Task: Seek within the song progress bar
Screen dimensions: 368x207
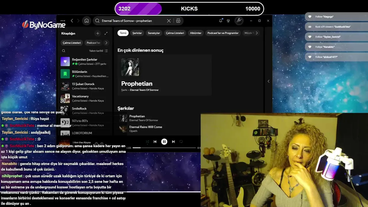Action: point(164,148)
